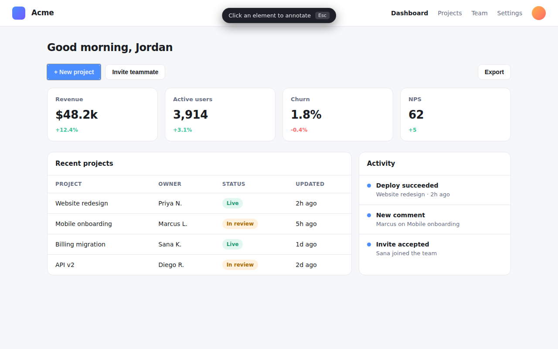Select the Dashboard nav item
The width and height of the screenshot is (558, 349).
409,13
